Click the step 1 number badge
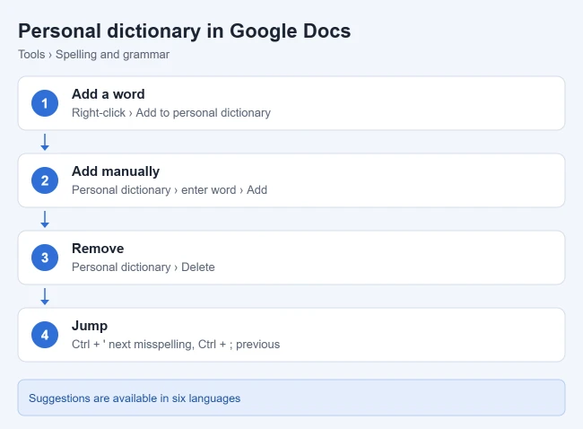Viewport: 583px width, 429px height. click(45, 103)
